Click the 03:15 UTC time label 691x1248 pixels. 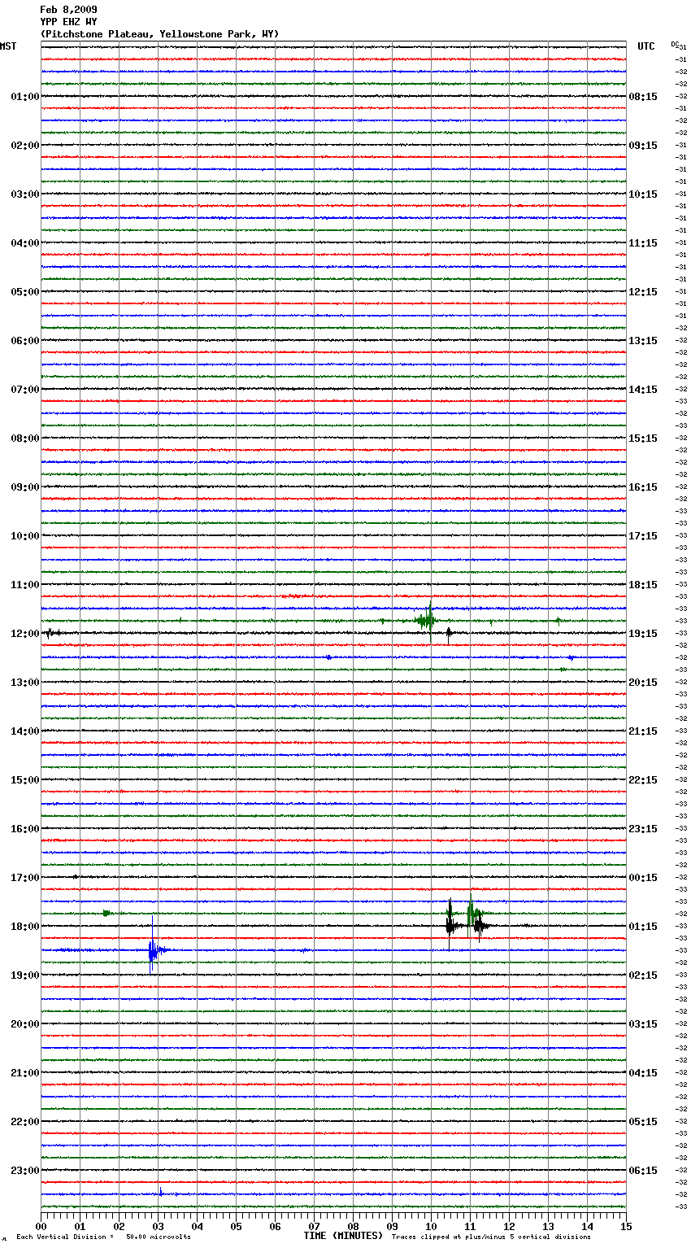[643, 1024]
